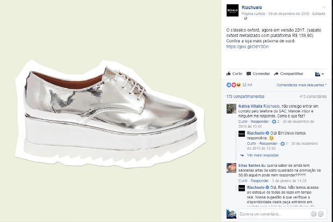Click Responder under Elisa Santos comment

[260, 181]
